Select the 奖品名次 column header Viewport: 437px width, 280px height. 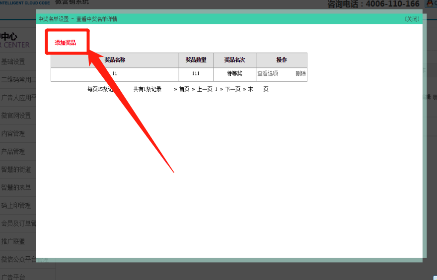(234, 60)
